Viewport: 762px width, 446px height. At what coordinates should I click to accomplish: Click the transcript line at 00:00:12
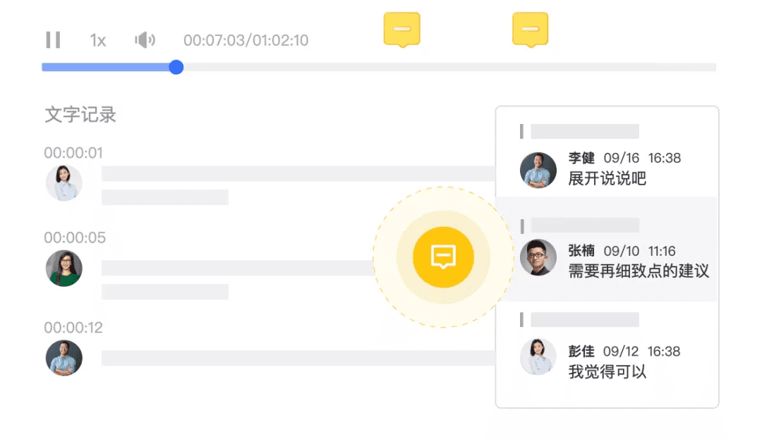298,358
